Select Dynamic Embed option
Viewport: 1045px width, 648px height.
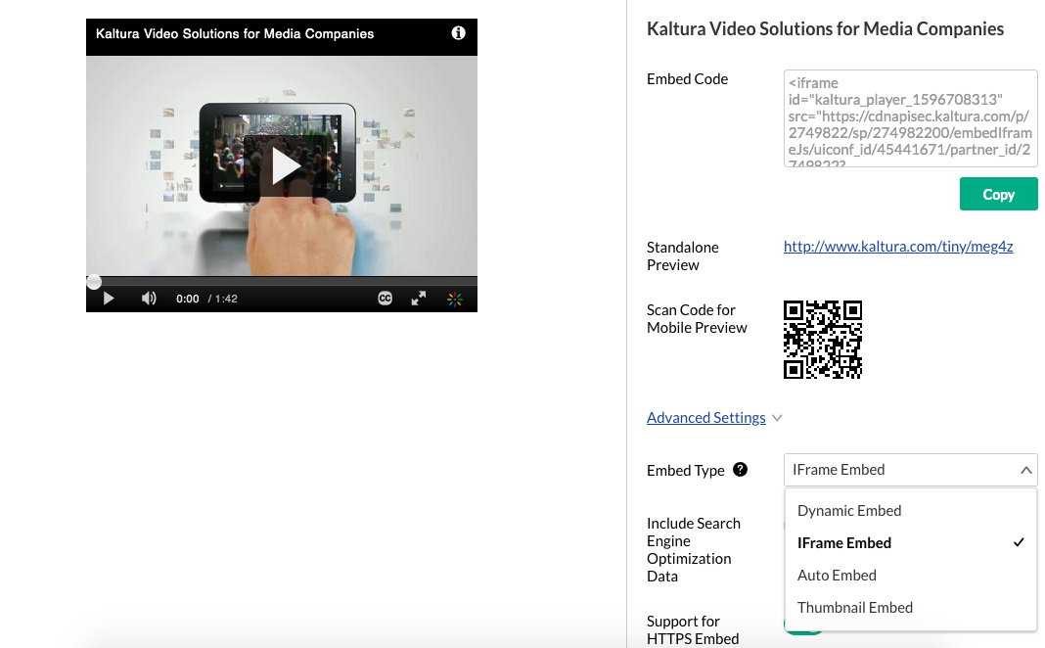pos(910,511)
